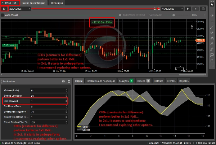Viewport: 216px width, 145px height.
Task: Open backtest settings gear icon
Action: tap(4, 8)
